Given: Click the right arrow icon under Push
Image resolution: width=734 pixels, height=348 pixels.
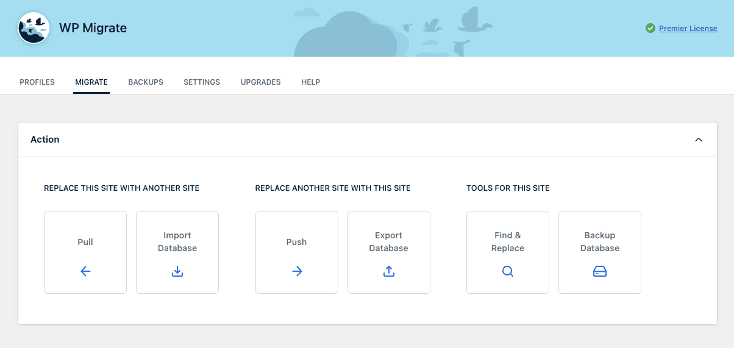Looking at the screenshot, I should click(x=297, y=272).
